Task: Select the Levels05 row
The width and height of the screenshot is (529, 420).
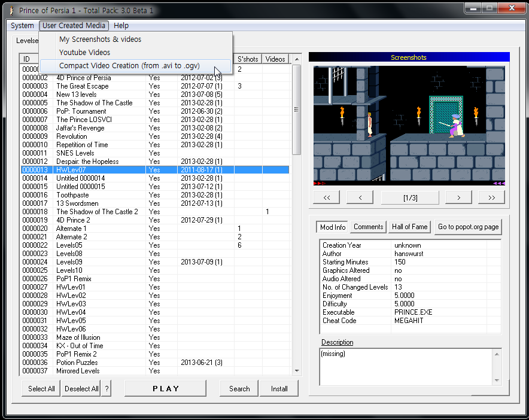Action: click(155, 245)
